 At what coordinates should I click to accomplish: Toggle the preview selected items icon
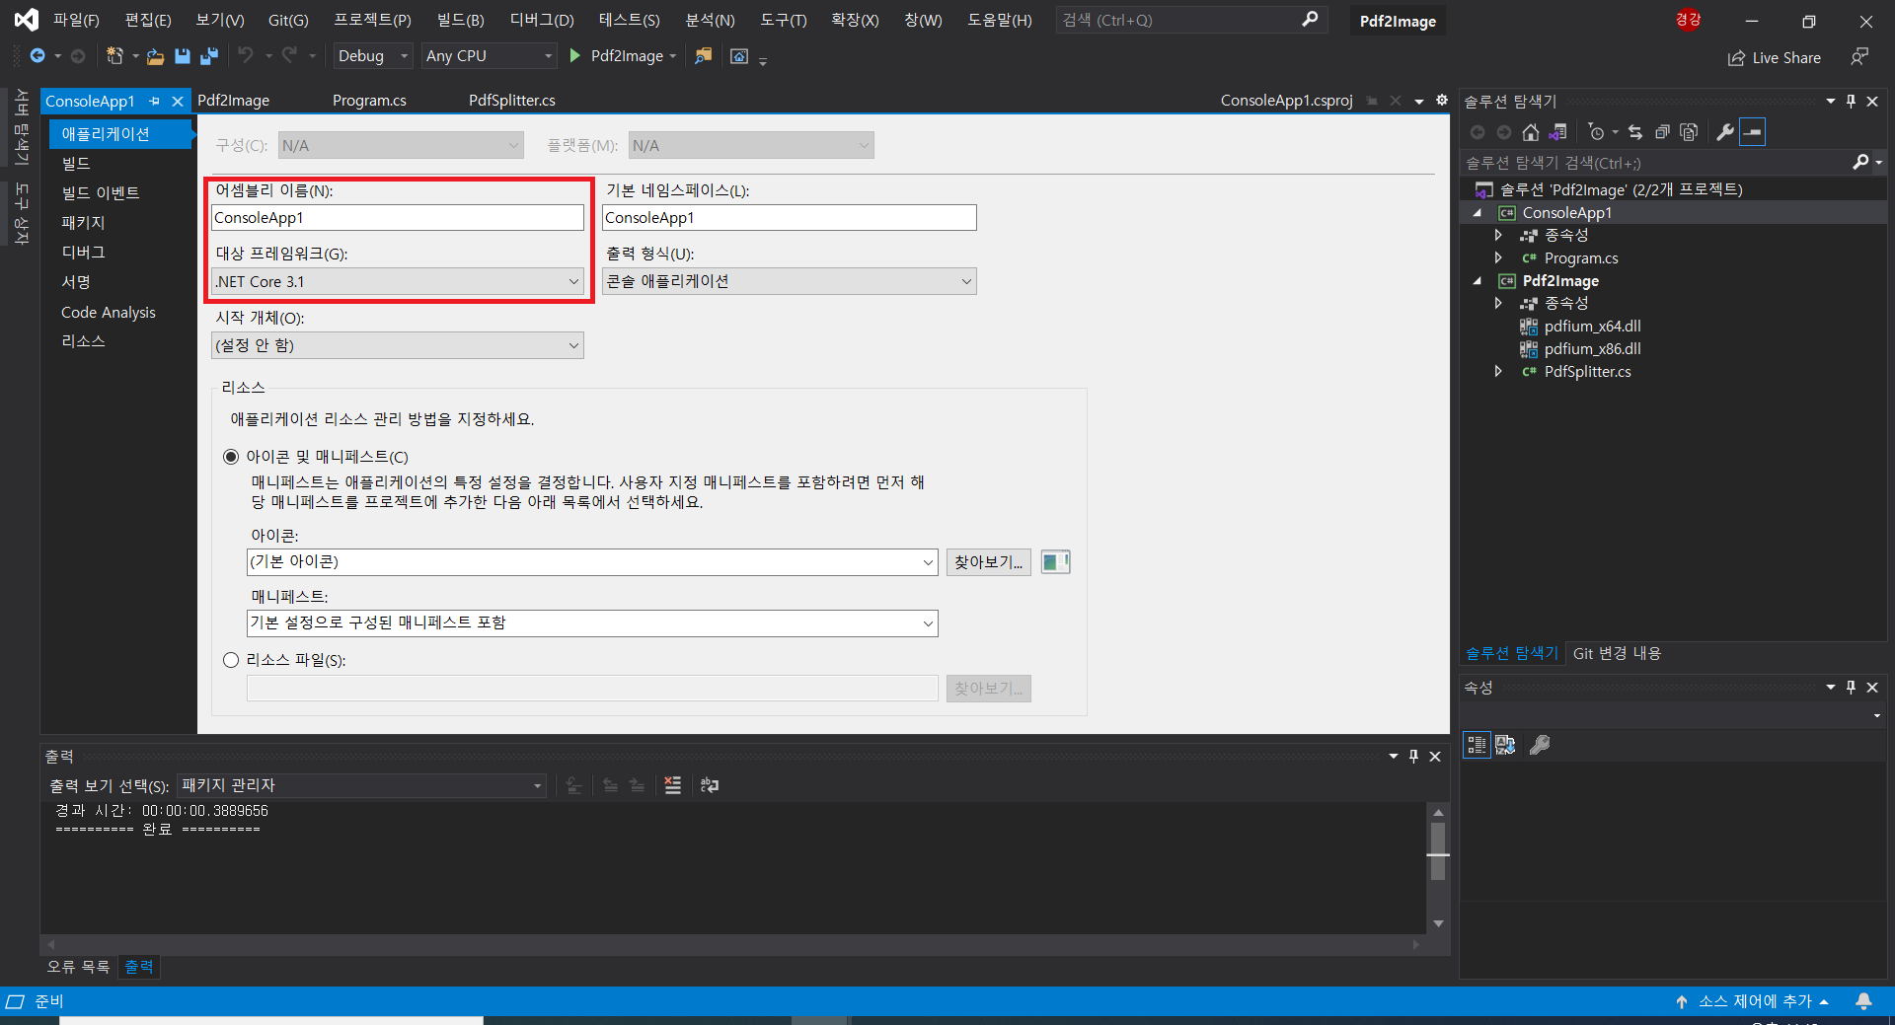click(x=1753, y=132)
